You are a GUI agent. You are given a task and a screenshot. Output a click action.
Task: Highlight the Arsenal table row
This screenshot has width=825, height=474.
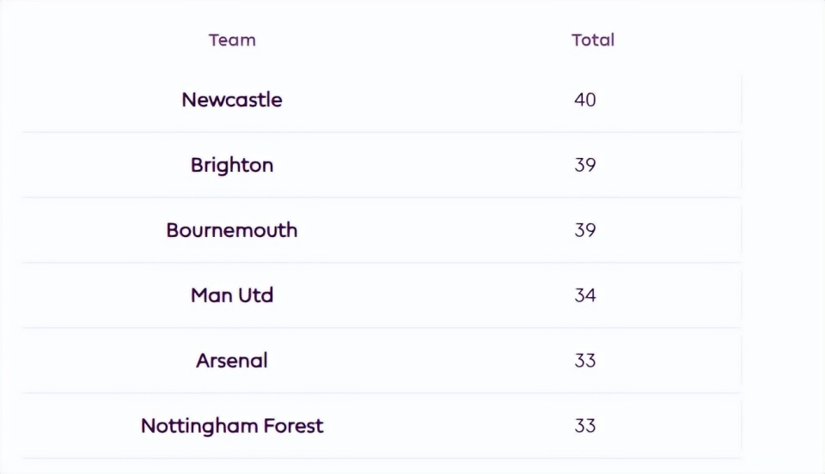click(404, 361)
